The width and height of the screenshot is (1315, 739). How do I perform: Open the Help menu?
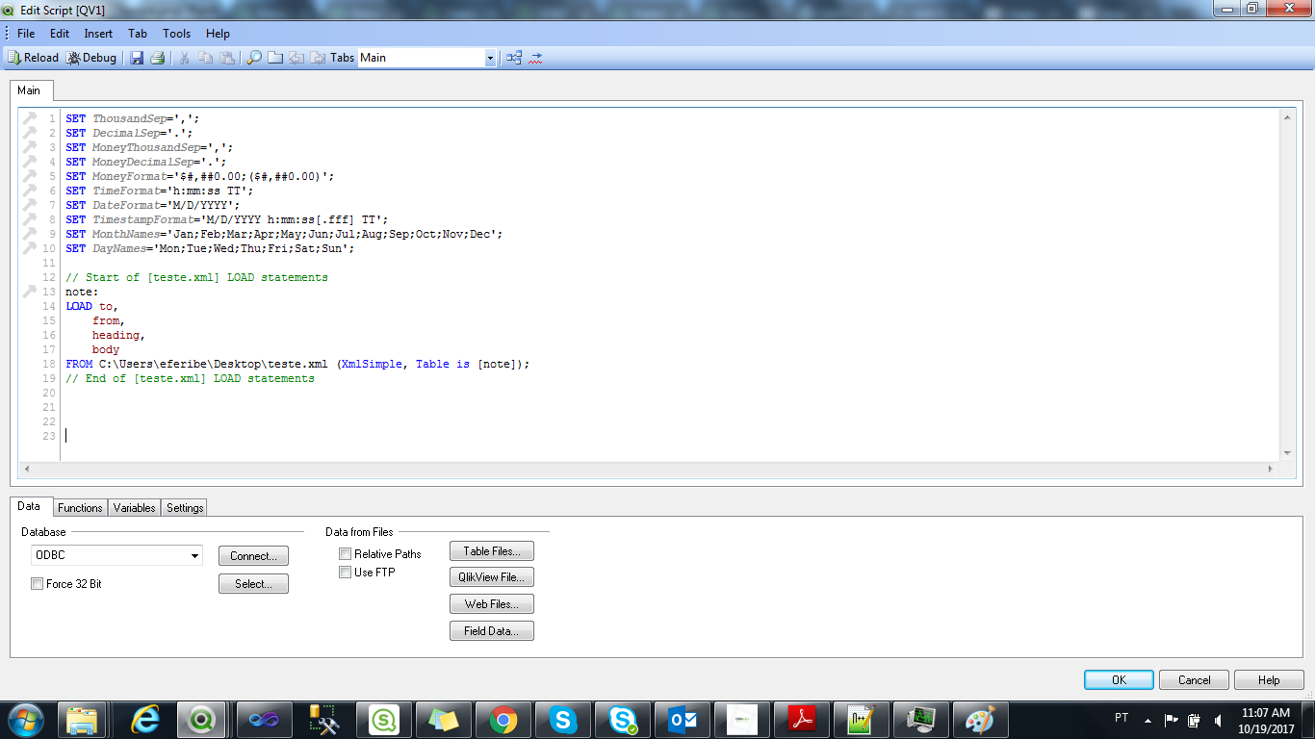(x=219, y=34)
